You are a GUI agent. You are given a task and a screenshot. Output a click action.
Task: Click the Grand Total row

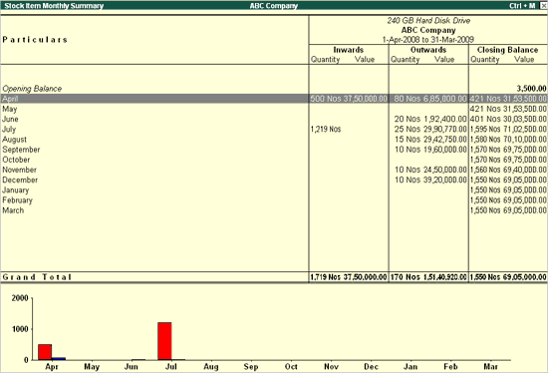point(274,277)
